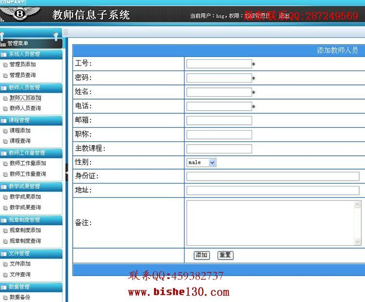Click the 重置 reset button
This screenshot has height=302, width=365.
[225, 255]
